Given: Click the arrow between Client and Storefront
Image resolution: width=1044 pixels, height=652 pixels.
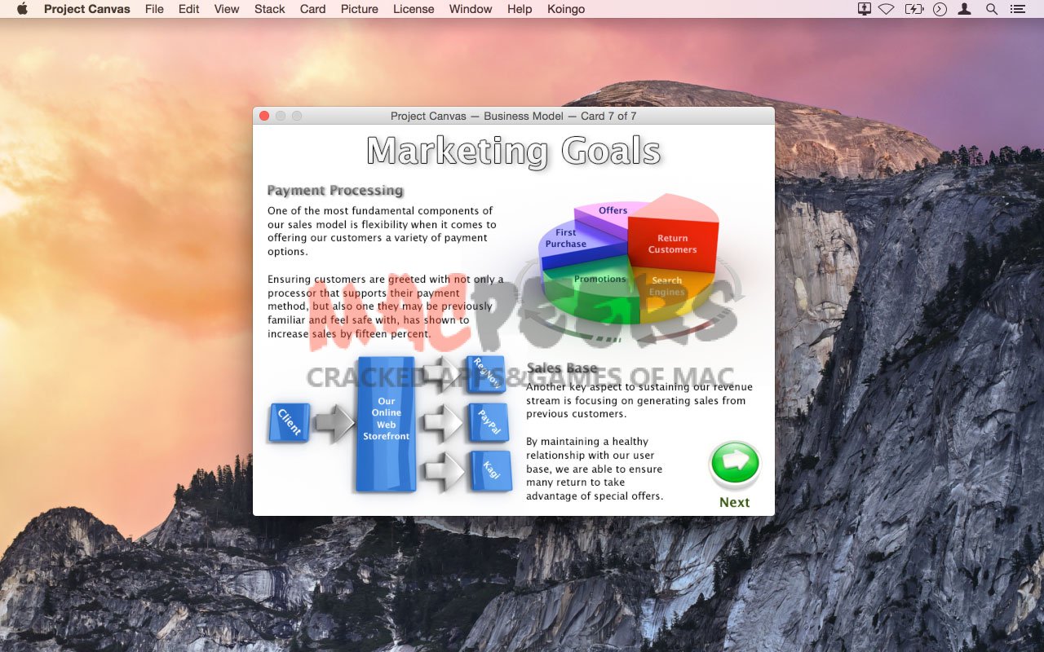Looking at the screenshot, I should (334, 423).
